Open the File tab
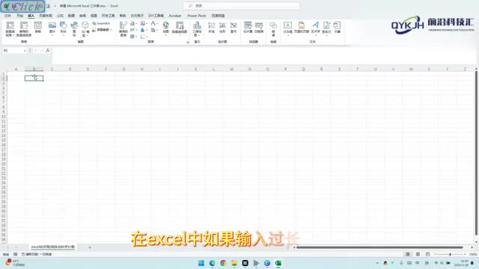479x269 pixels. tap(8, 16)
